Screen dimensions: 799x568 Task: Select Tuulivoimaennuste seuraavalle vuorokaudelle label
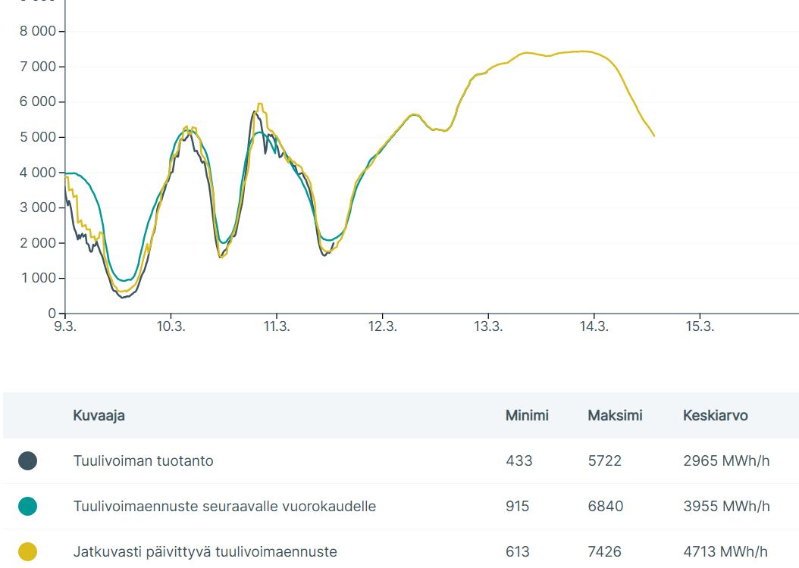(x=224, y=506)
